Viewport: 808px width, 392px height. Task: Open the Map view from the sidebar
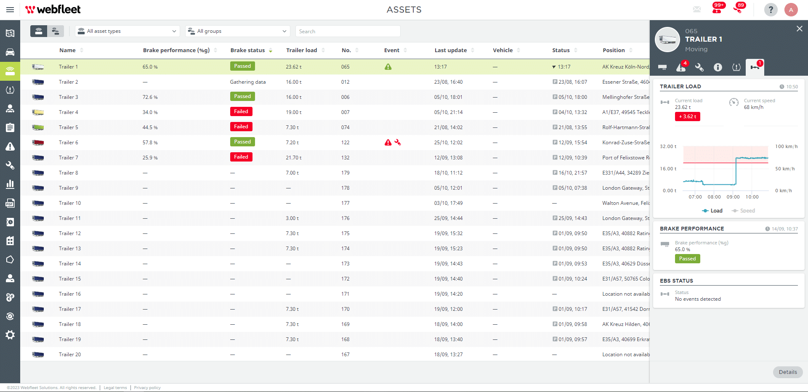coord(10,33)
